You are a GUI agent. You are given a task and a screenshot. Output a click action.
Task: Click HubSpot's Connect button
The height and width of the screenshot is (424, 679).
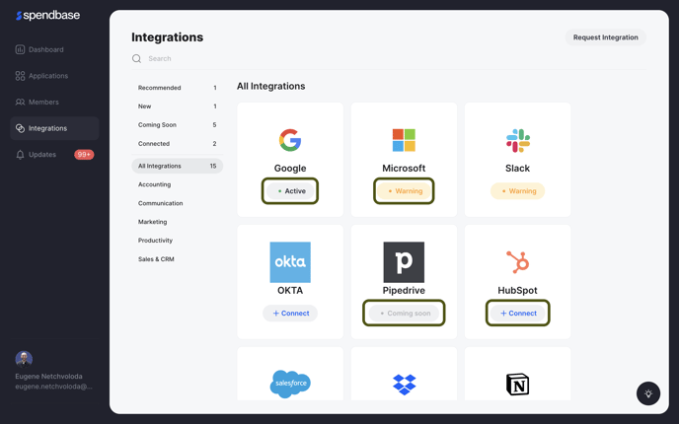517,313
